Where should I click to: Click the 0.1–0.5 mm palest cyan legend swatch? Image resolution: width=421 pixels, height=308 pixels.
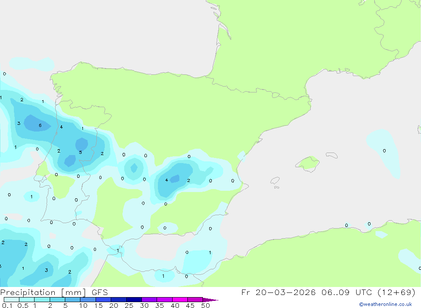click(11, 300)
